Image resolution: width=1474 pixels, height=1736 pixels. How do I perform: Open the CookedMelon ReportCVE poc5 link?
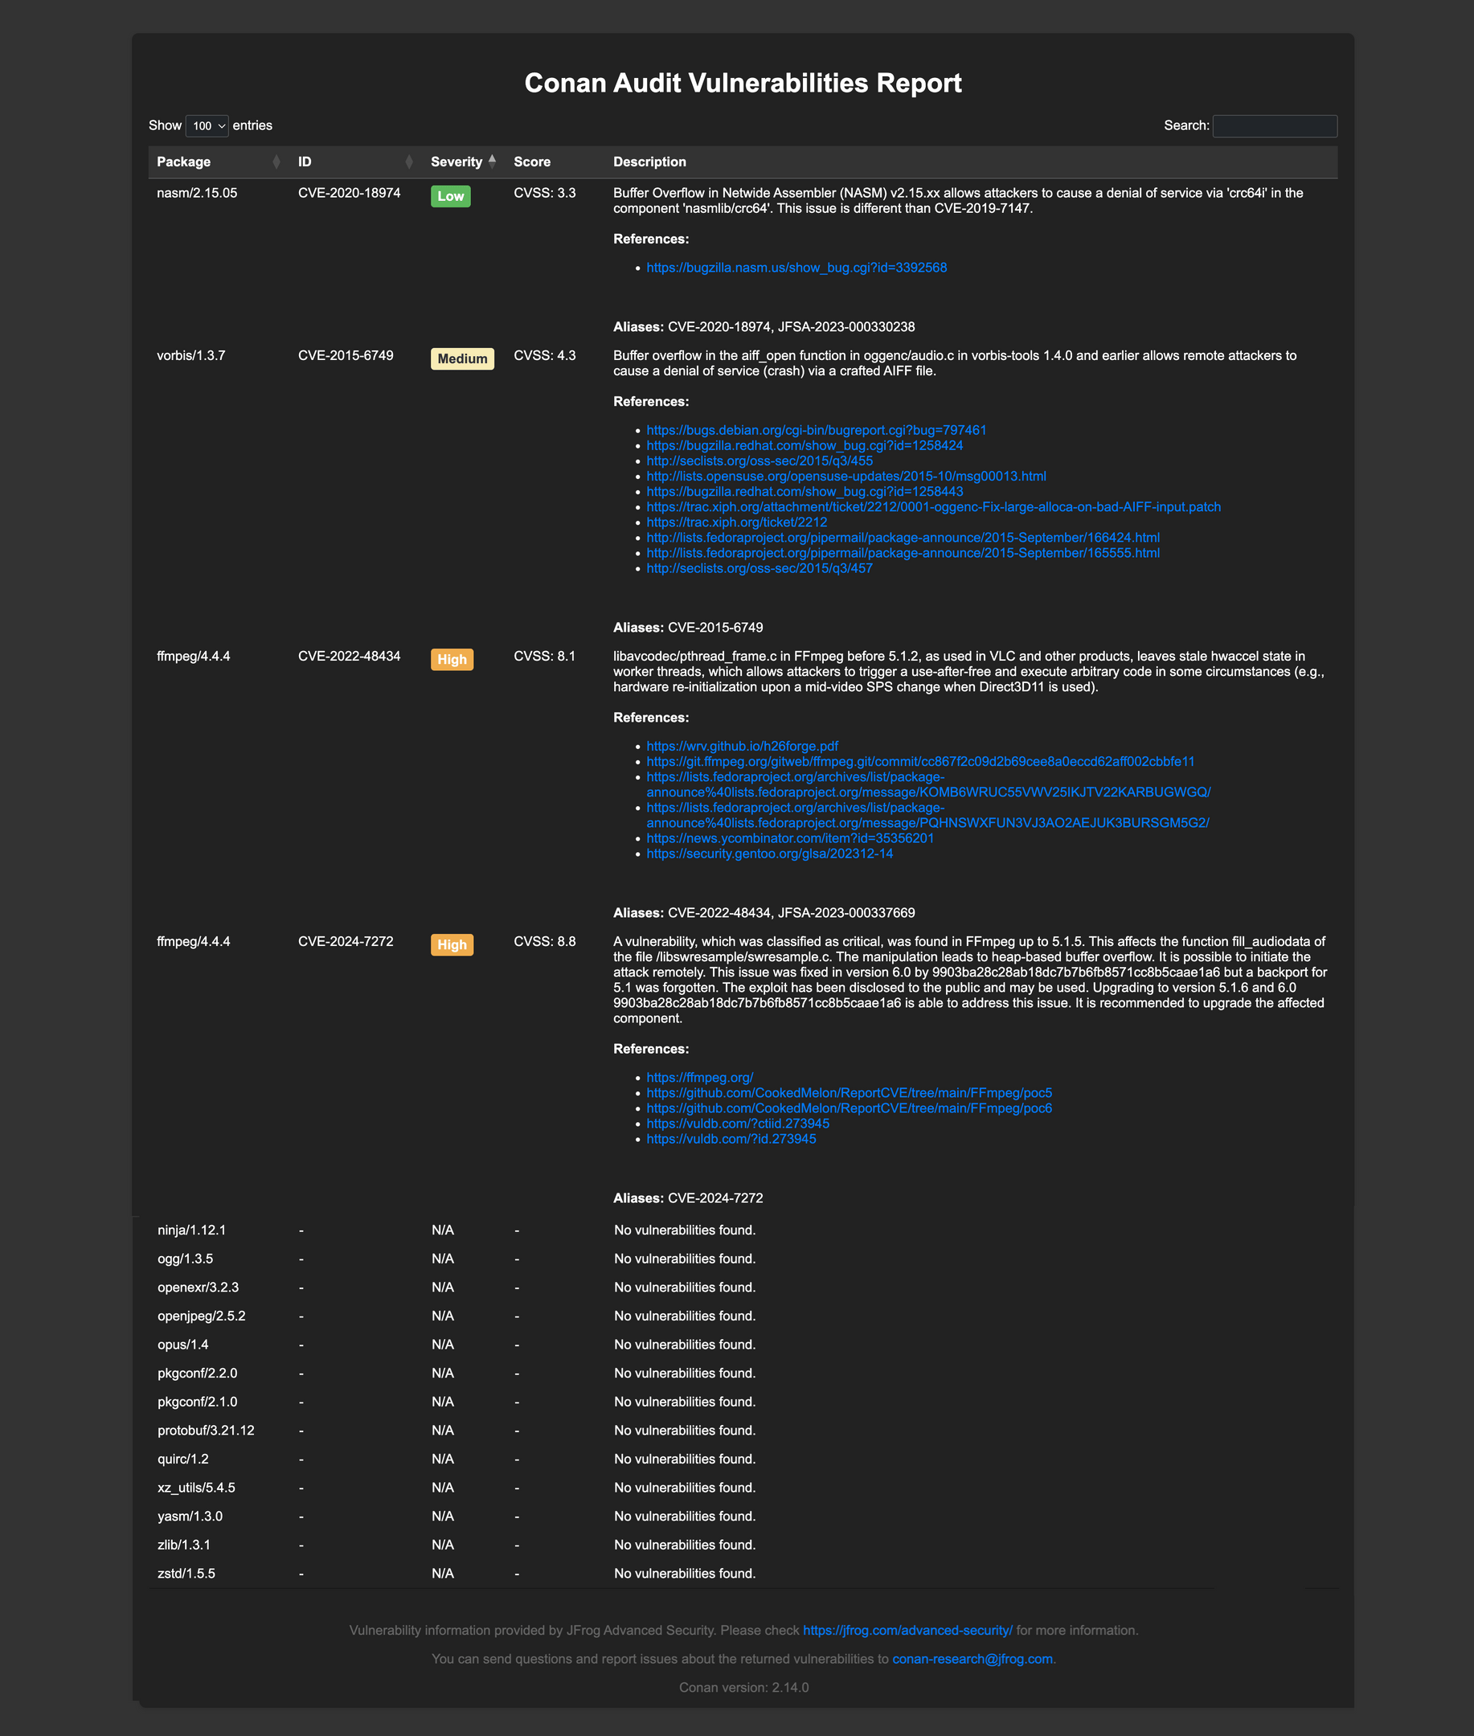(x=849, y=1094)
